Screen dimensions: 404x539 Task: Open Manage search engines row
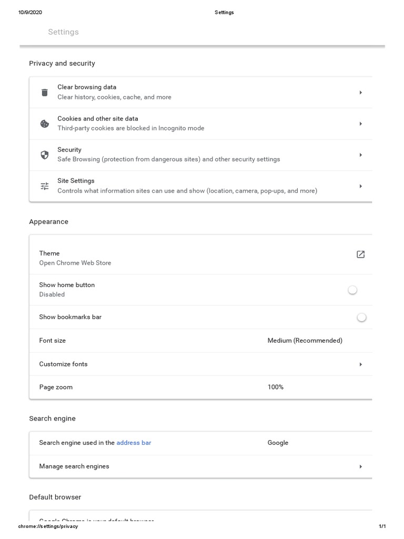74,466
